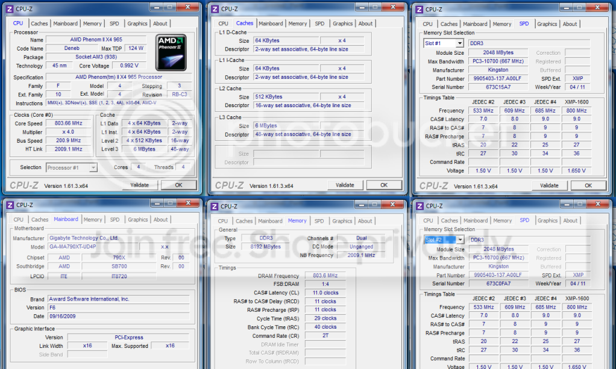Click the BIOS Date value 09/16/2009
Screen dimensions: 616x369
[118, 317]
